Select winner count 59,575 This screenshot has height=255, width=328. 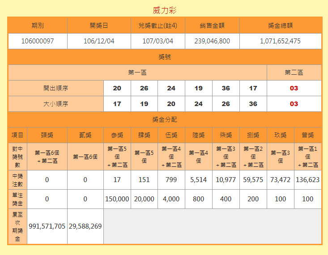point(253,180)
